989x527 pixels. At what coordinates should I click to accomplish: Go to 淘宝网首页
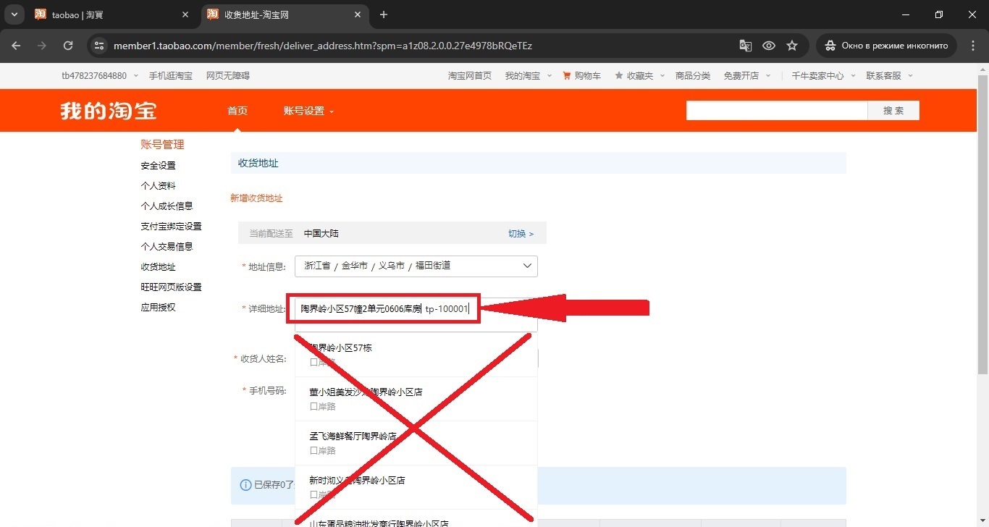(469, 75)
